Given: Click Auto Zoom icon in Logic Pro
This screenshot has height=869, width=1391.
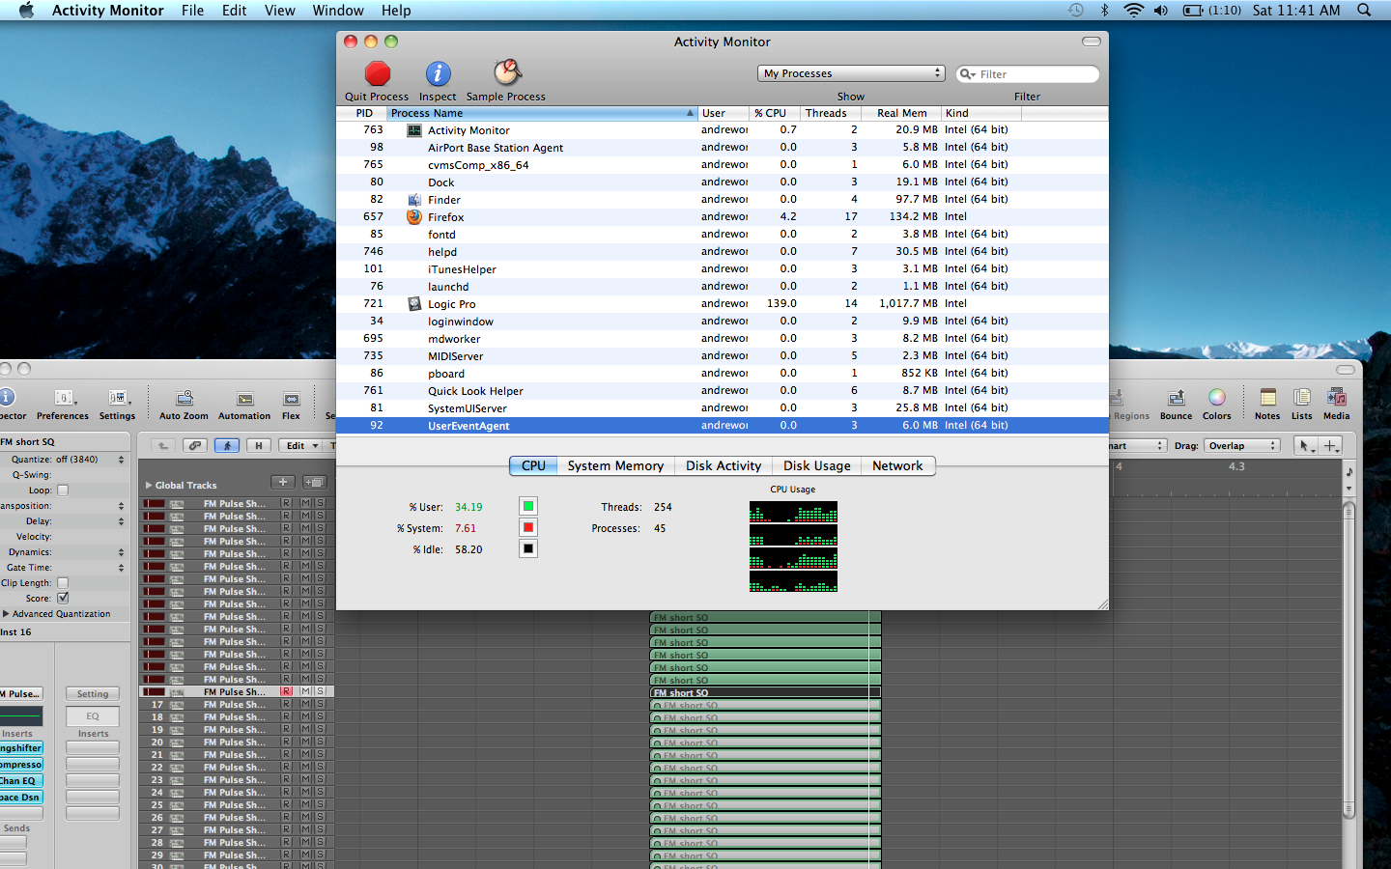Looking at the screenshot, I should (x=184, y=398).
